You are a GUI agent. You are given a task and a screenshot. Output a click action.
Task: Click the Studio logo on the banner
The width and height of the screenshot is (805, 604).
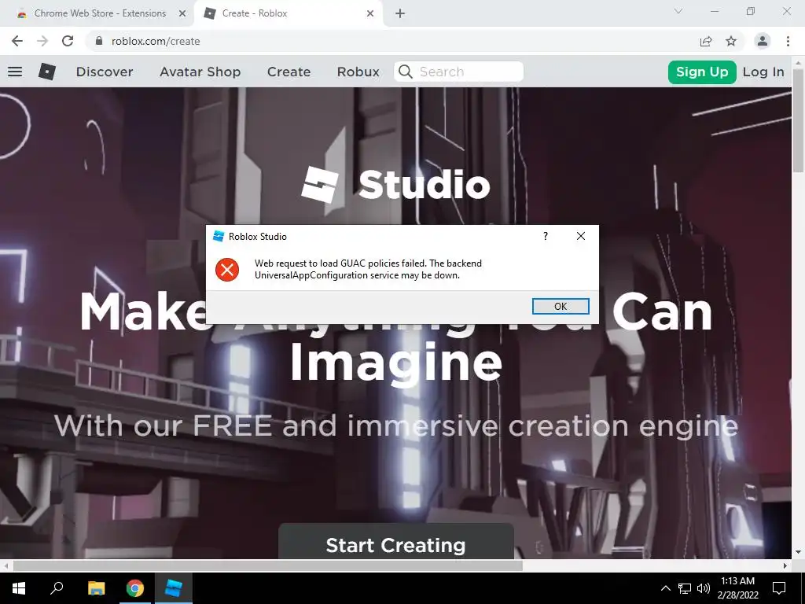tap(396, 184)
